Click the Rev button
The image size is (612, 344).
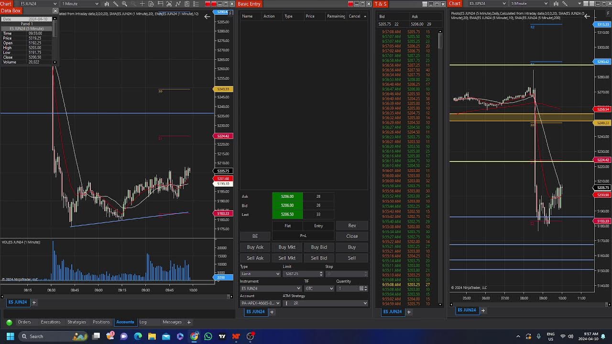(x=352, y=226)
